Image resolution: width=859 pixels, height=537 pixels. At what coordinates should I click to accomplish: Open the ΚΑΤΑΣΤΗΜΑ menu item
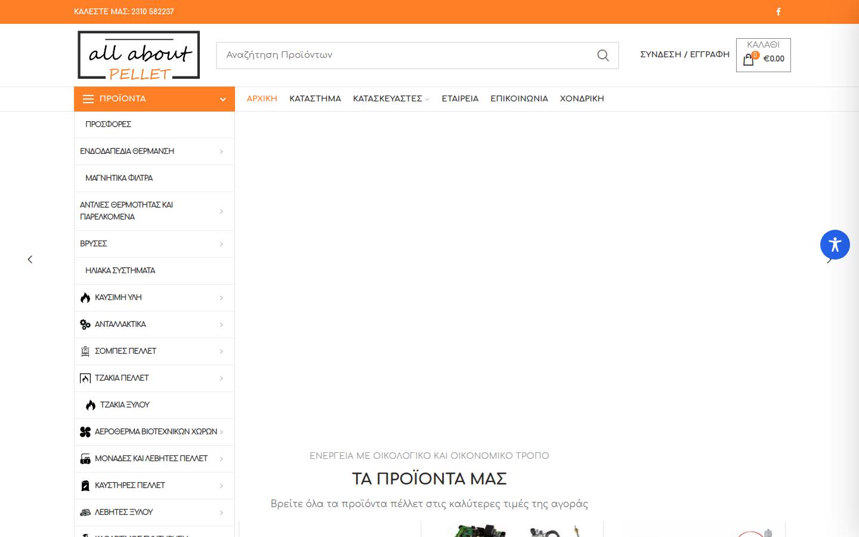(315, 99)
